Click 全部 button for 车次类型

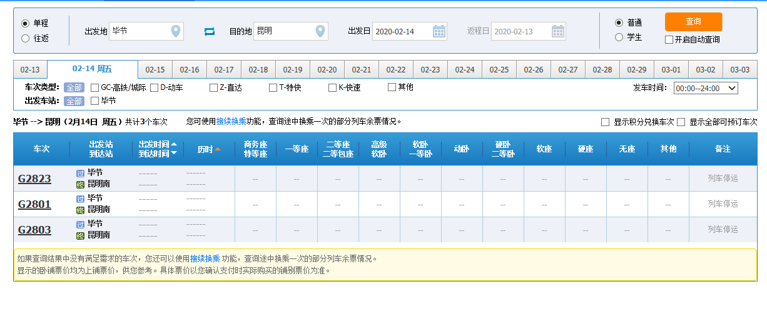click(x=74, y=87)
